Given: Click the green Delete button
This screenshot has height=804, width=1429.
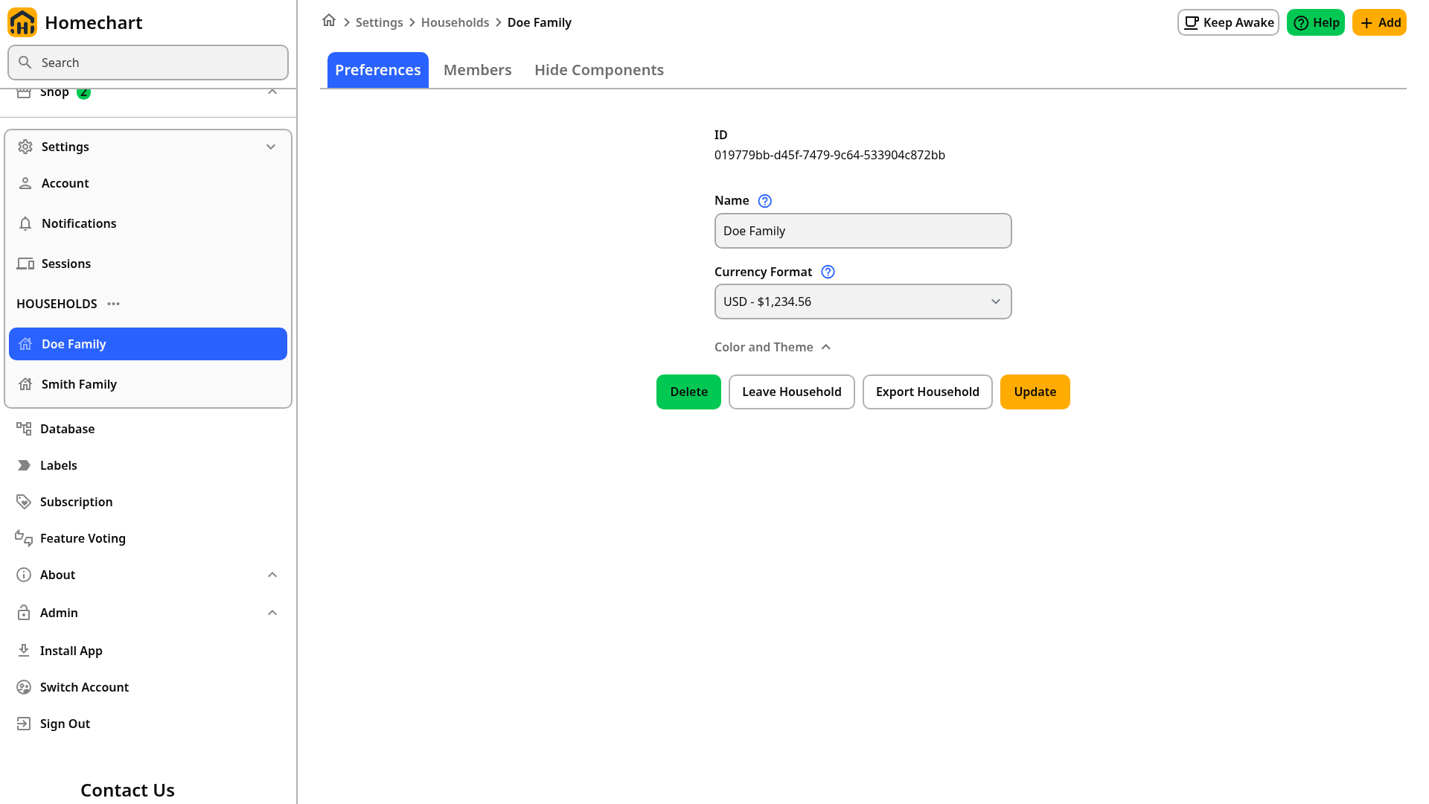Looking at the screenshot, I should pyautogui.click(x=688, y=392).
